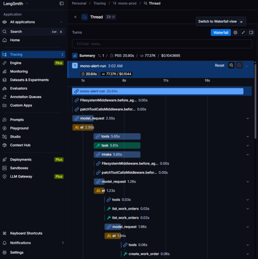This screenshot has height=259, width=258.
Task: Expand the tools 5.65s row chevron
Action: (248, 137)
